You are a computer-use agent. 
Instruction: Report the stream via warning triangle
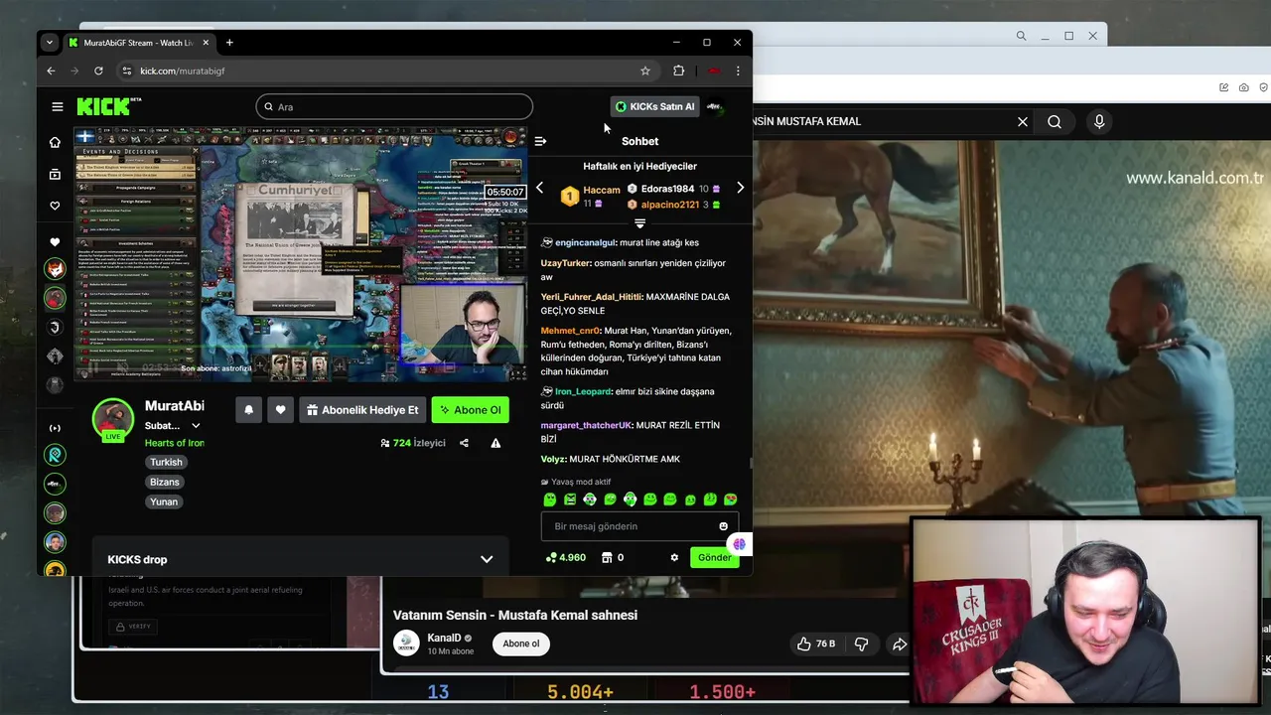[495, 443]
